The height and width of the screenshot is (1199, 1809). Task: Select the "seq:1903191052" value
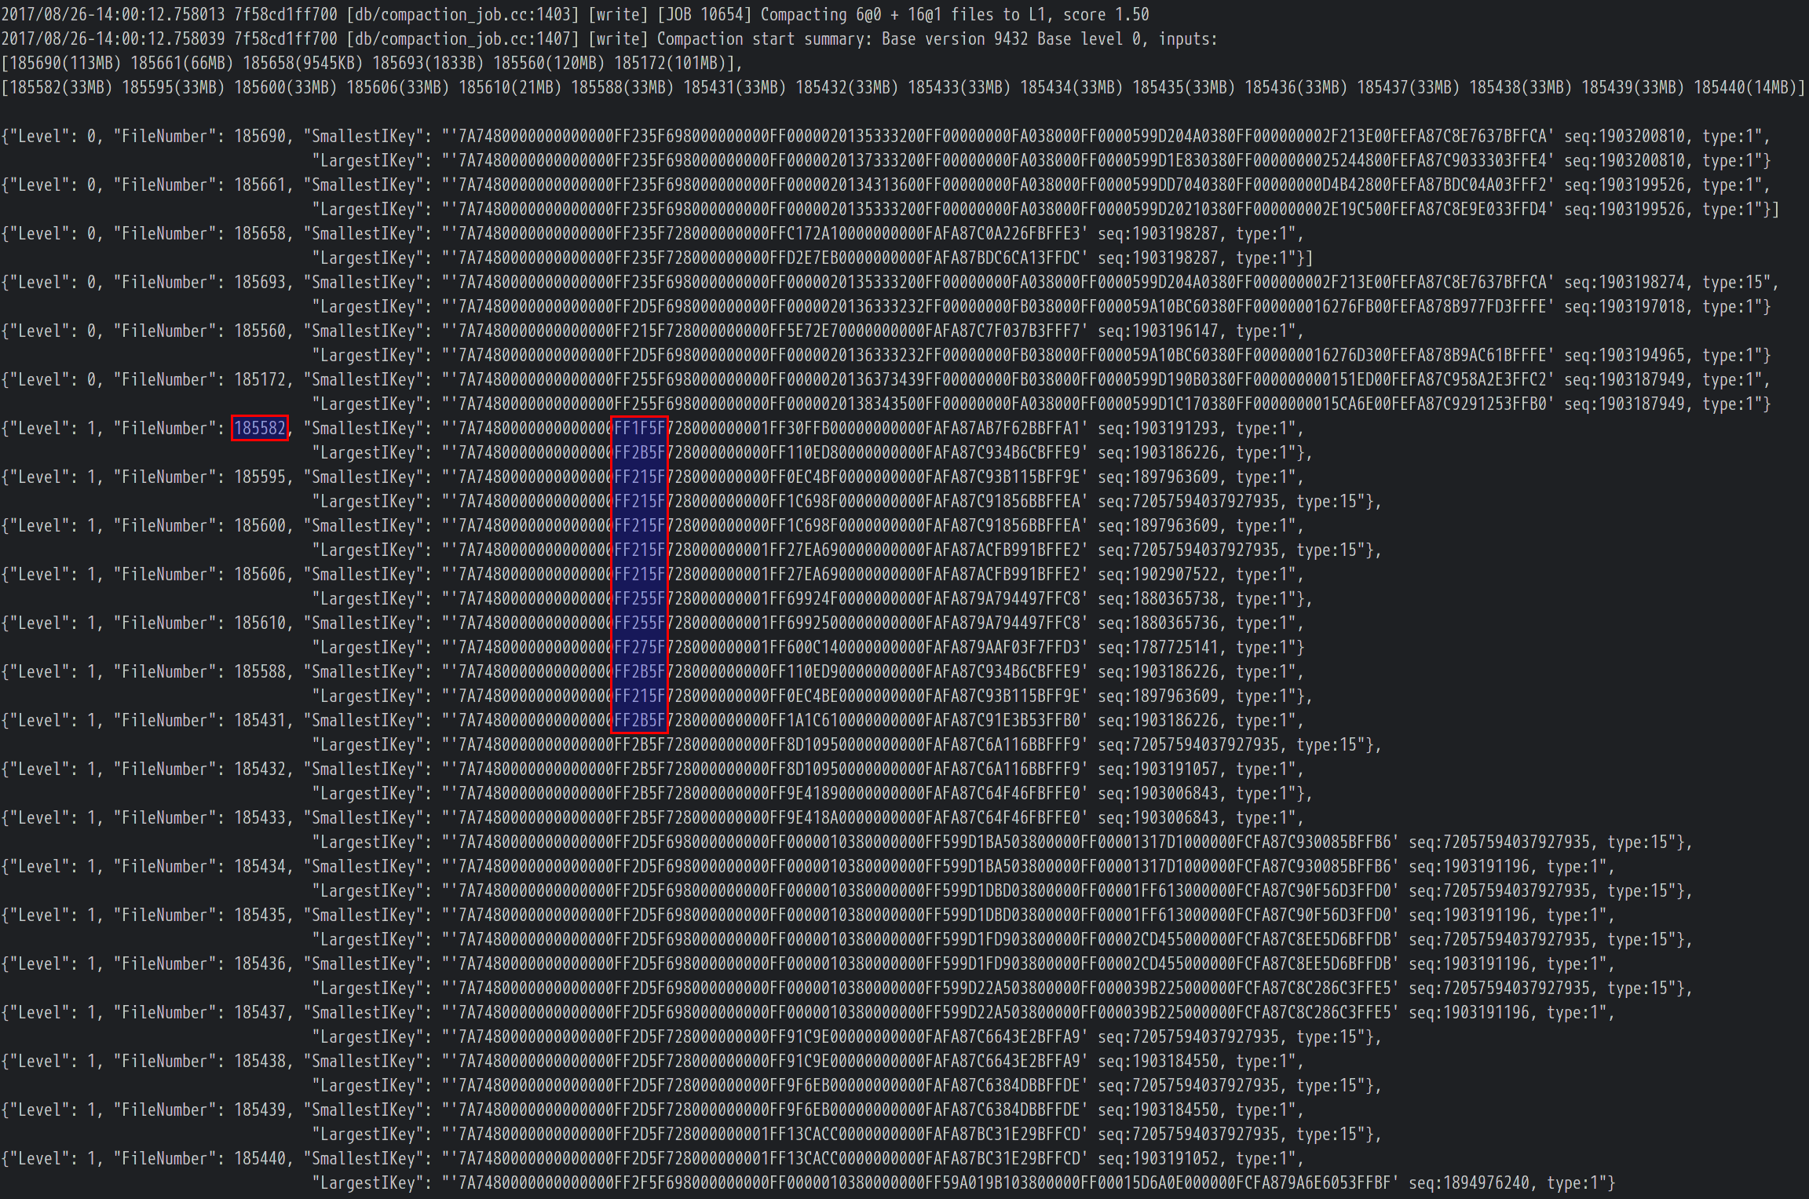pyautogui.click(x=1158, y=1159)
